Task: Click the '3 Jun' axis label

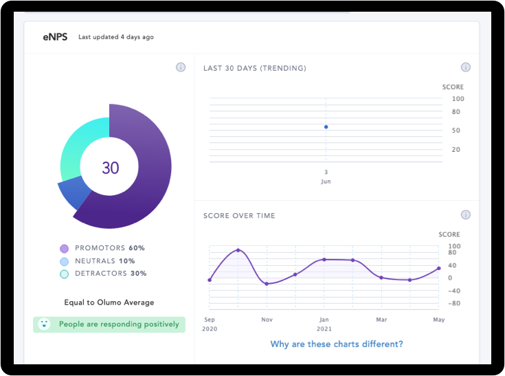Action: click(x=326, y=177)
